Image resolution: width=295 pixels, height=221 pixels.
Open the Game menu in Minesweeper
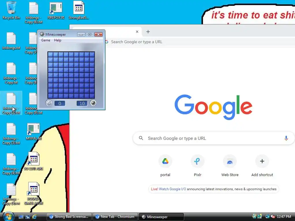pos(46,40)
